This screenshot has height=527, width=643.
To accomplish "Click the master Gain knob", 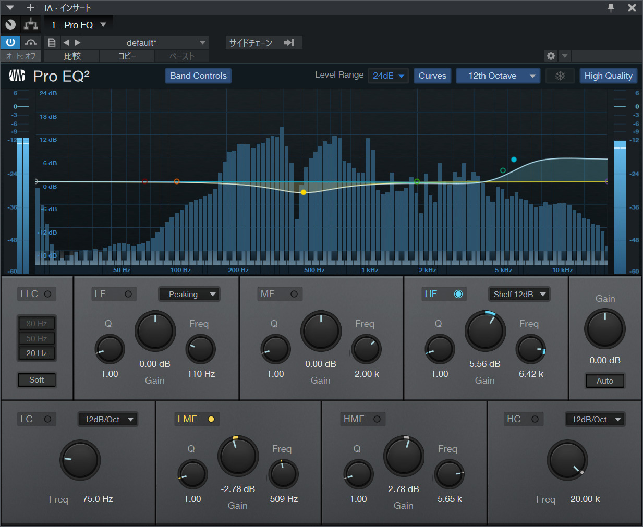I will point(605,329).
